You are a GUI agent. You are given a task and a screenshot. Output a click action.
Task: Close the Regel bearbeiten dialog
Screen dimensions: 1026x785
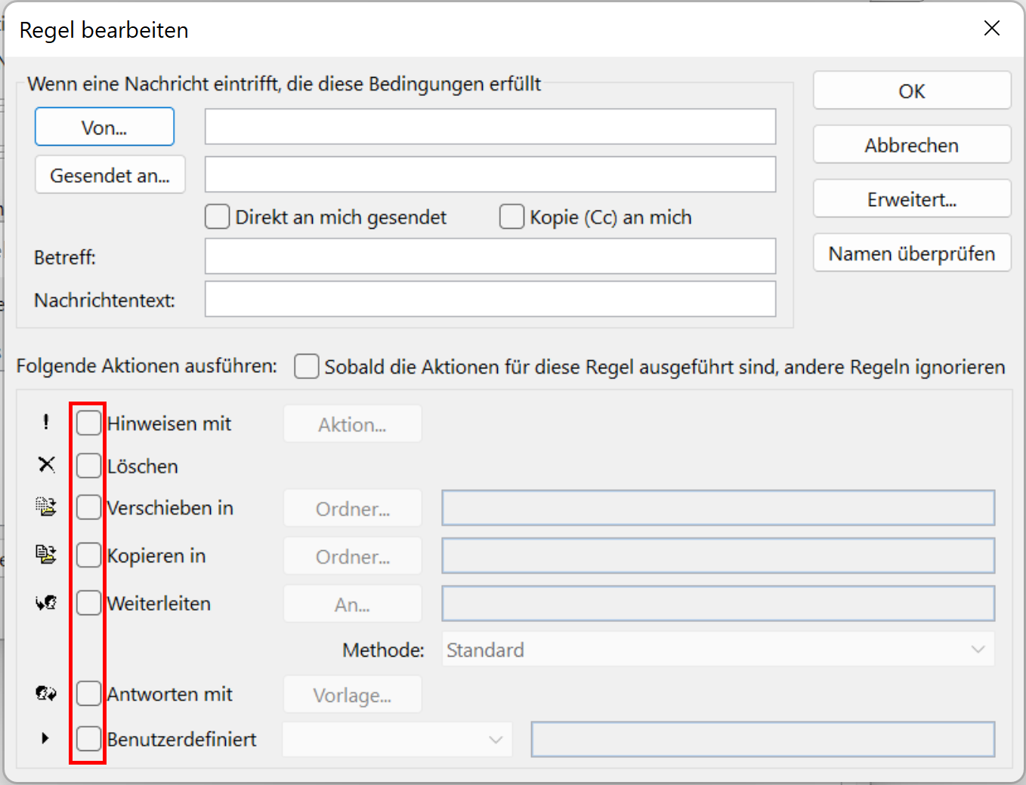tap(992, 29)
